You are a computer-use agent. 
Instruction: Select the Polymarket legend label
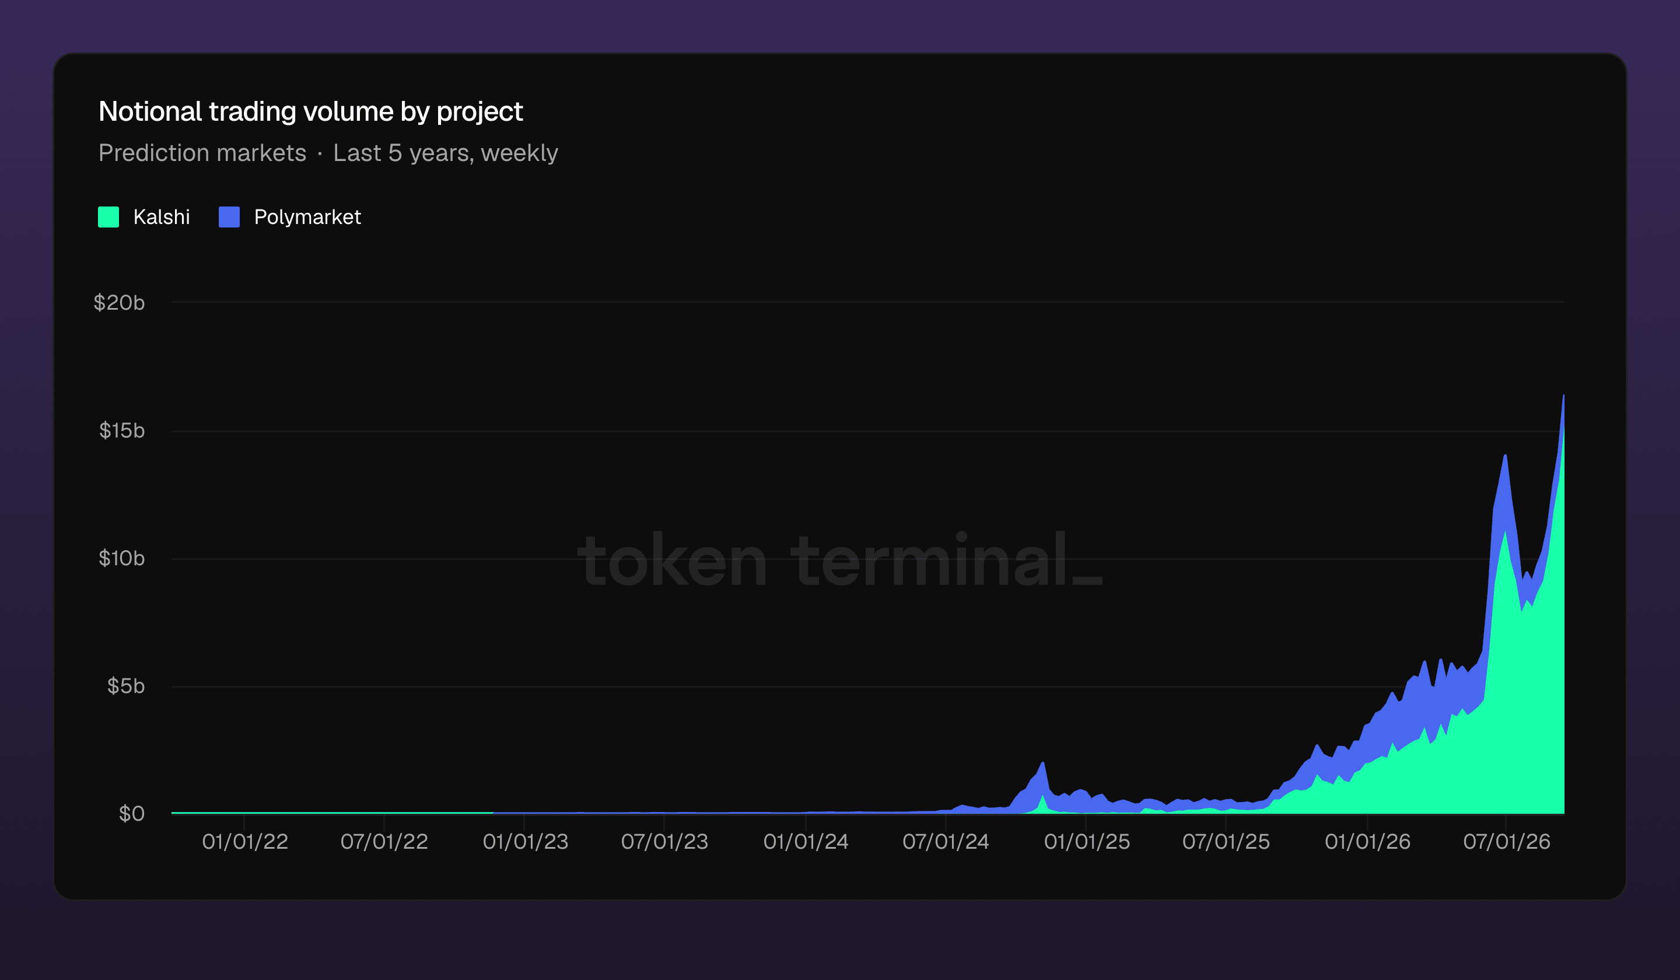[x=307, y=216]
